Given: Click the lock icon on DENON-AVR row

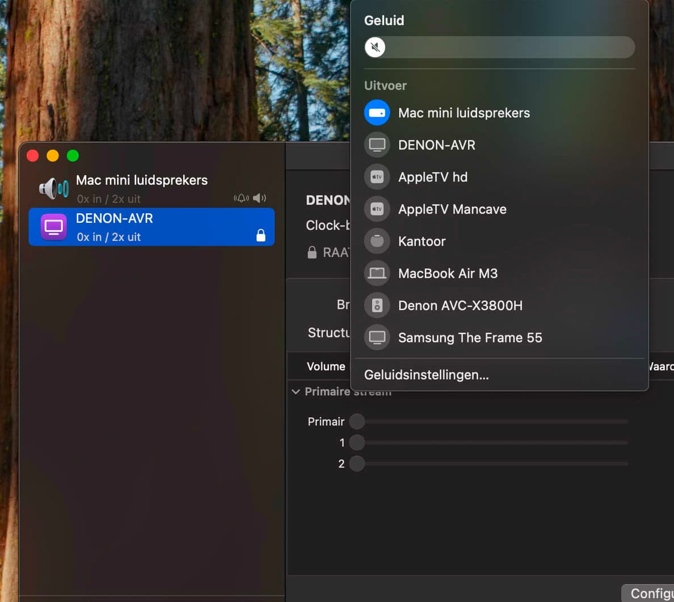Looking at the screenshot, I should click(261, 235).
